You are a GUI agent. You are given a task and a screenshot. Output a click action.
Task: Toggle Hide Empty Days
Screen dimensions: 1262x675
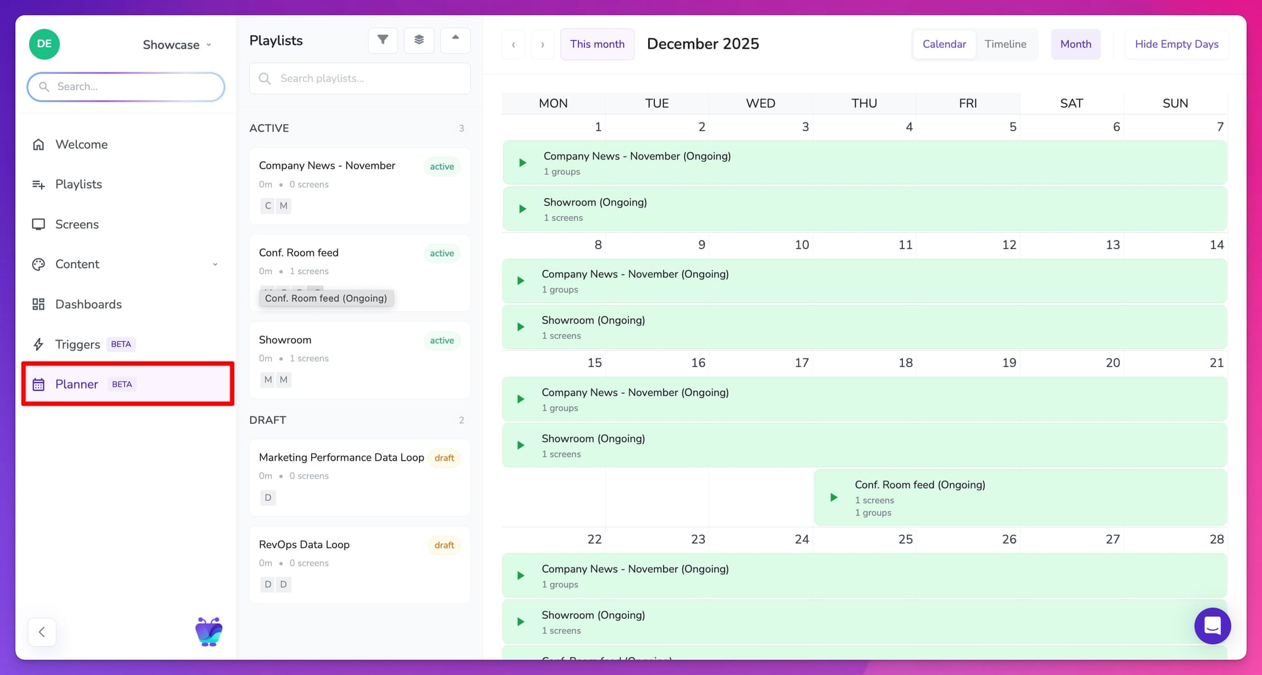pyautogui.click(x=1176, y=44)
